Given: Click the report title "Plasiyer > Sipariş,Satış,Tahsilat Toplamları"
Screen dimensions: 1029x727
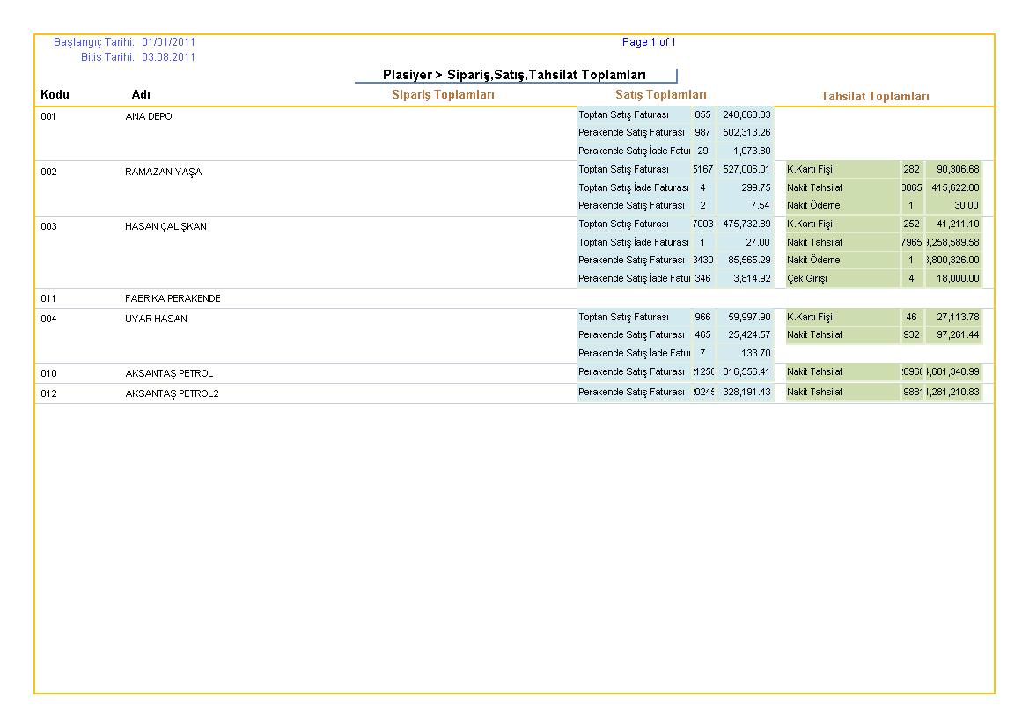Looking at the screenshot, I should [x=514, y=75].
